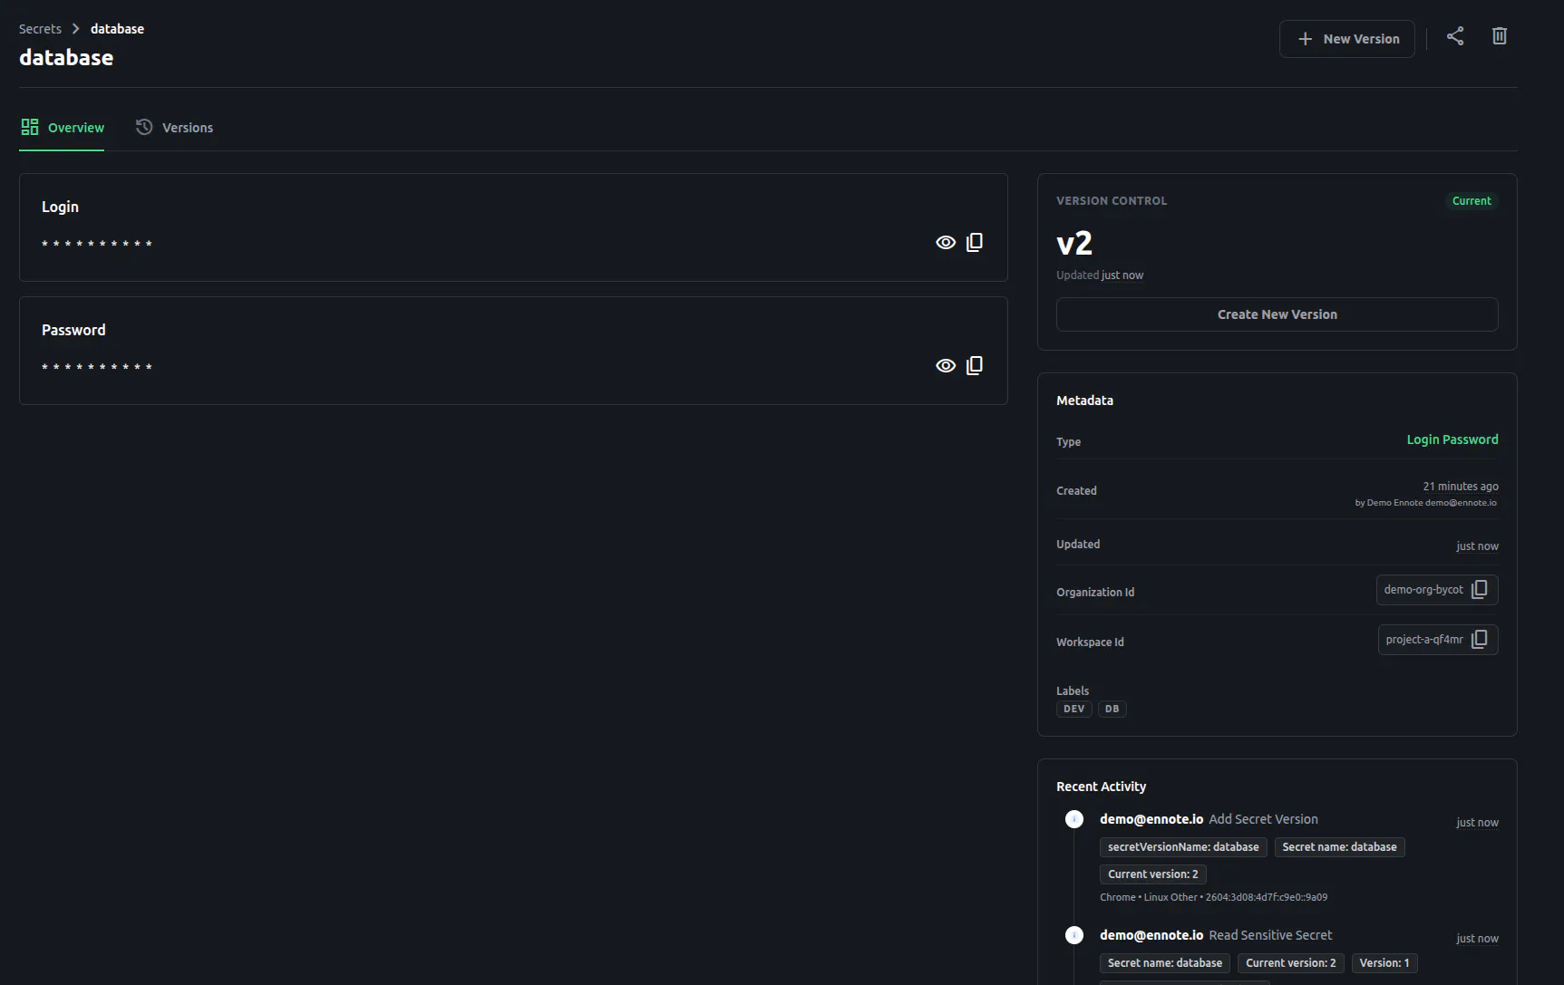Select the Overview tab
The width and height of the screenshot is (1564, 985).
[x=62, y=128]
